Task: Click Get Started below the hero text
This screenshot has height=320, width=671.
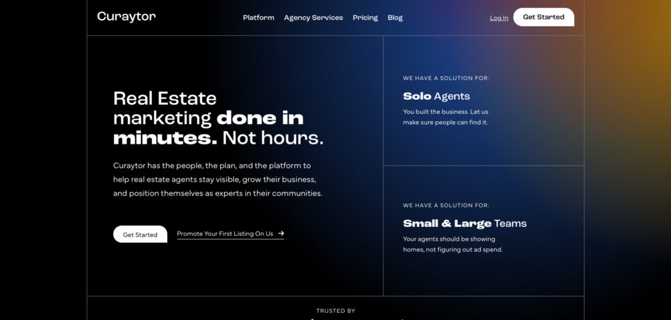Action: click(140, 234)
